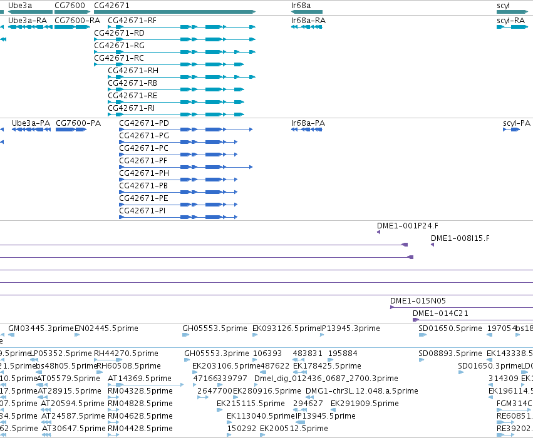Screen dimensions: 533x438
Task: Select EST EN02445.5prime
Action: (106, 328)
